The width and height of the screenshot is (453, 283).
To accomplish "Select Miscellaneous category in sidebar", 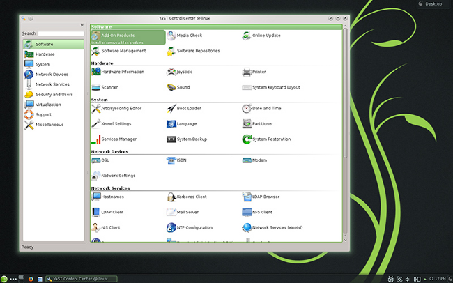I will [x=54, y=125].
